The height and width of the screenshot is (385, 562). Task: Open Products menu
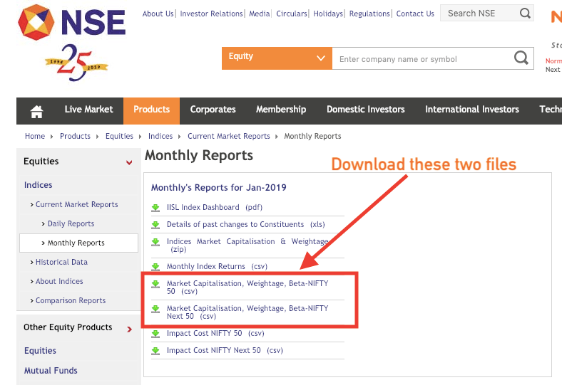[152, 110]
